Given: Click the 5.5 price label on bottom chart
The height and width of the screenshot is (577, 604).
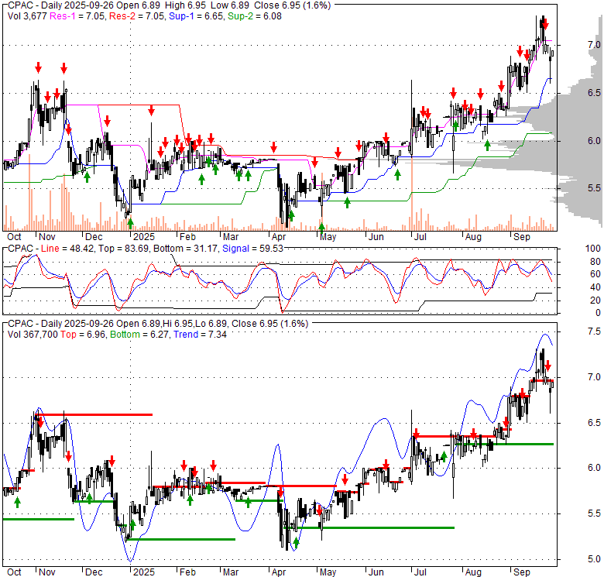Looking at the screenshot, I should point(594,513).
